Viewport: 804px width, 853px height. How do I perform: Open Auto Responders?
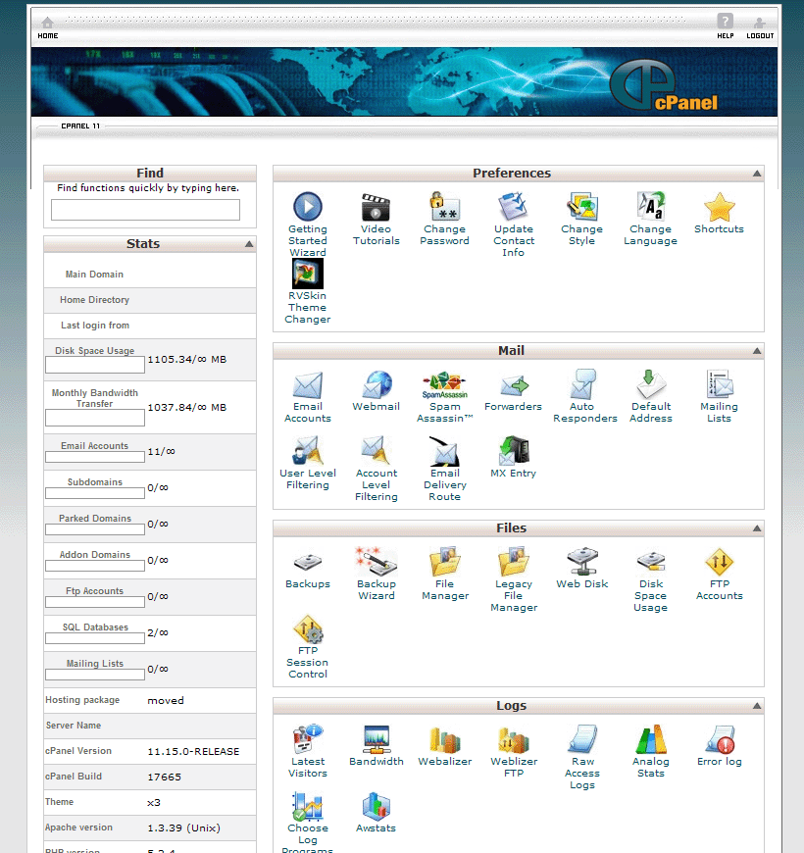[x=583, y=384]
